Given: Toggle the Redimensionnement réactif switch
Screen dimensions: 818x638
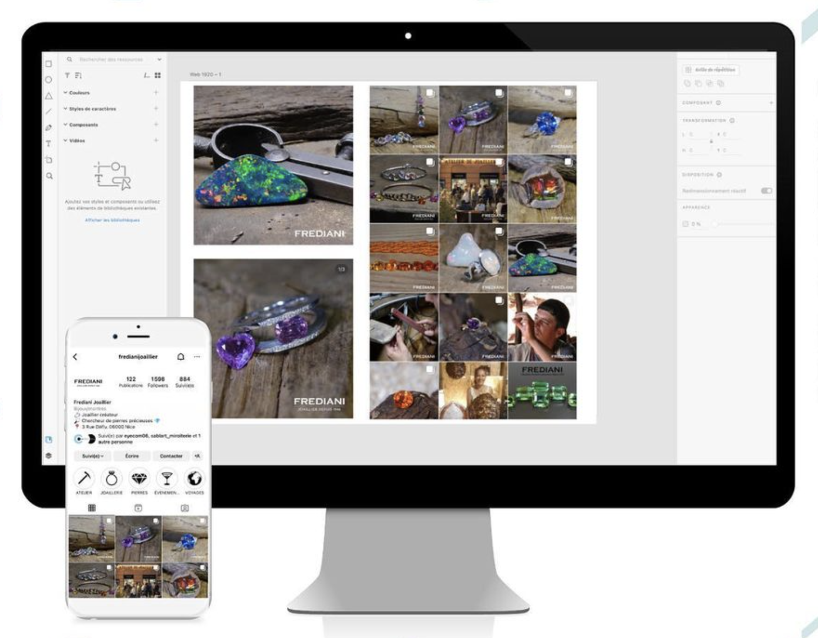Looking at the screenshot, I should point(766,191).
